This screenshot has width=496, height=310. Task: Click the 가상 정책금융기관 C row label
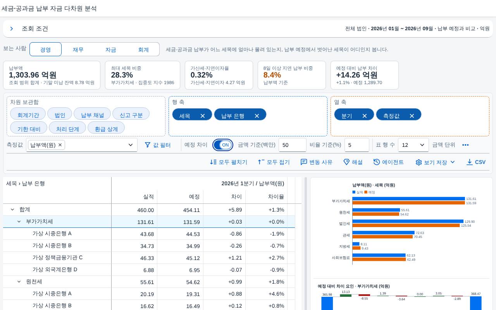click(57, 258)
